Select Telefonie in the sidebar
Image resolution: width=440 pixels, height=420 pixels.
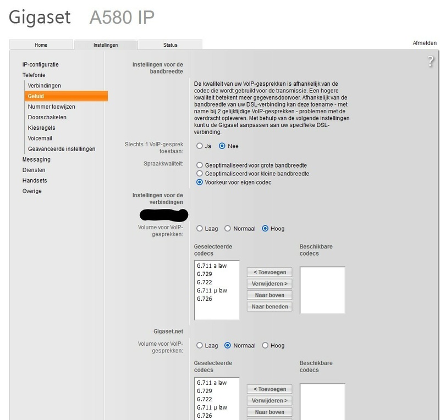pyautogui.click(x=34, y=75)
